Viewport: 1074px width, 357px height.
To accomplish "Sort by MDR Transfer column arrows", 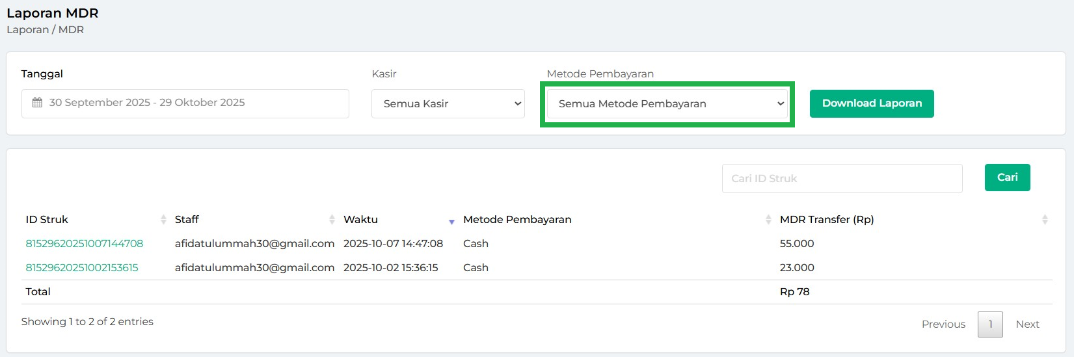I will (1045, 220).
